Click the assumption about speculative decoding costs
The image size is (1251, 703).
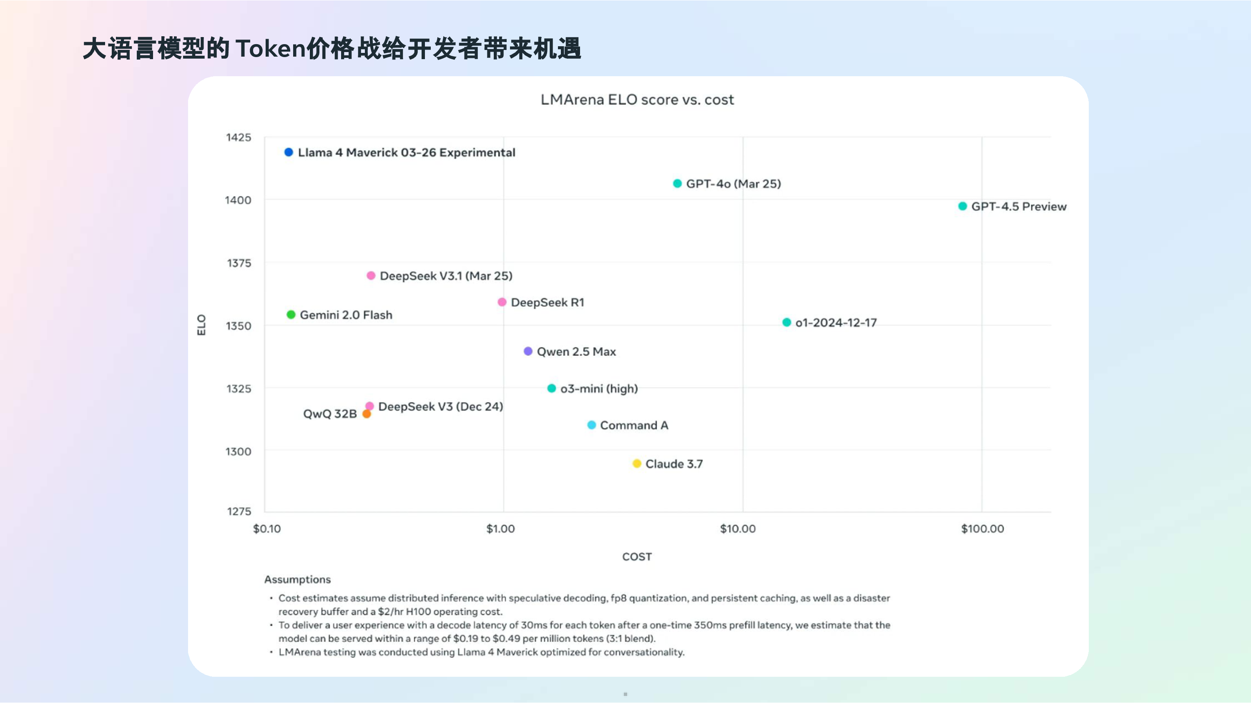pyautogui.click(x=584, y=605)
